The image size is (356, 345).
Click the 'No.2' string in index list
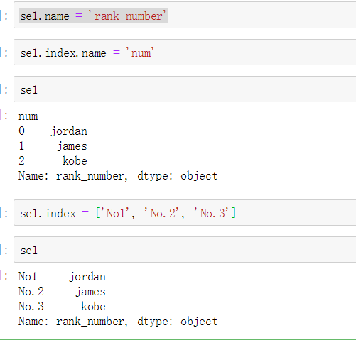point(161,213)
